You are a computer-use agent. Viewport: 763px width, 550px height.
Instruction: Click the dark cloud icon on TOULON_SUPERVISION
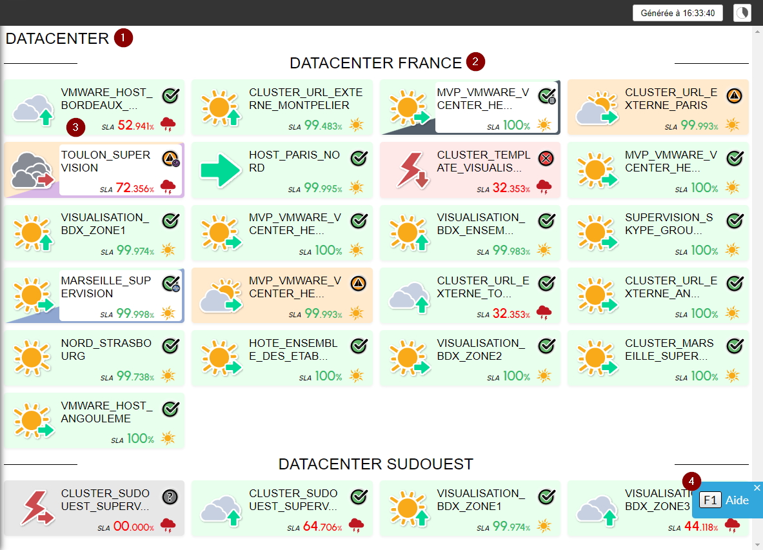coord(34,170)
